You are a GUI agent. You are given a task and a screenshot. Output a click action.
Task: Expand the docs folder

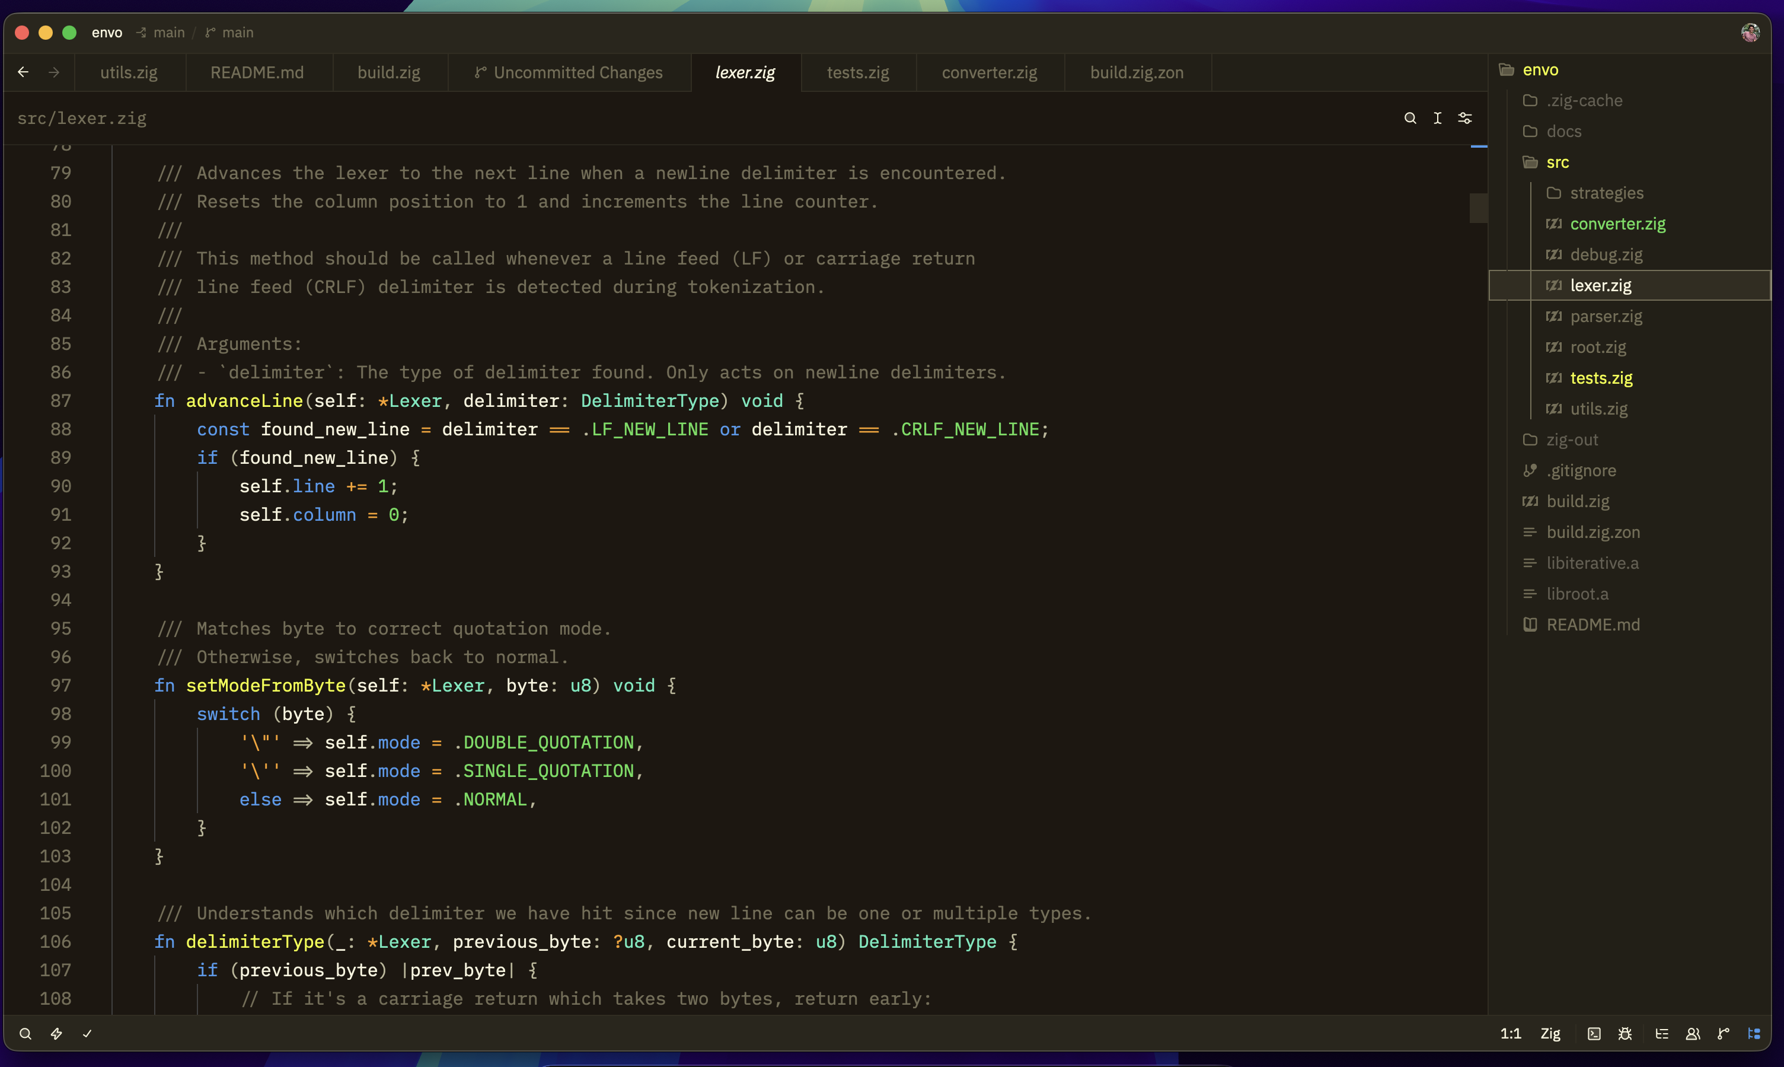[1630, 132]
